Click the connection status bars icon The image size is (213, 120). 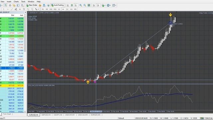(x=202, y=118)
